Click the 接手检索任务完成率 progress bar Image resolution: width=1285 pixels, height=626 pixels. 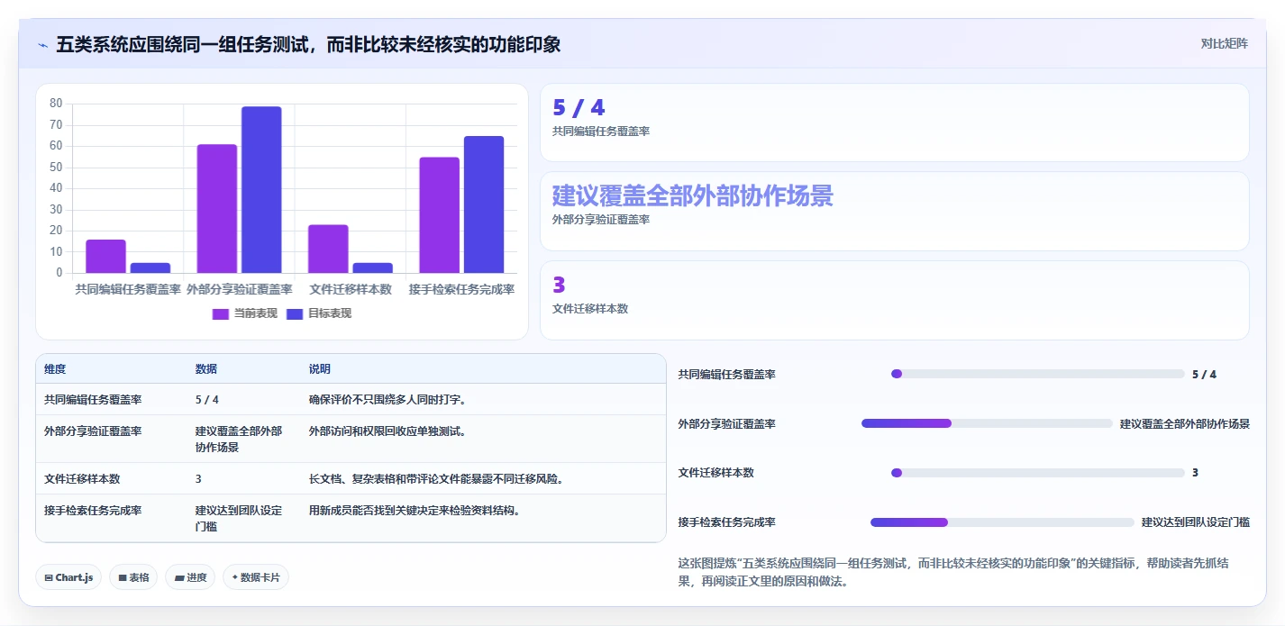click(x=1002, y=522)
